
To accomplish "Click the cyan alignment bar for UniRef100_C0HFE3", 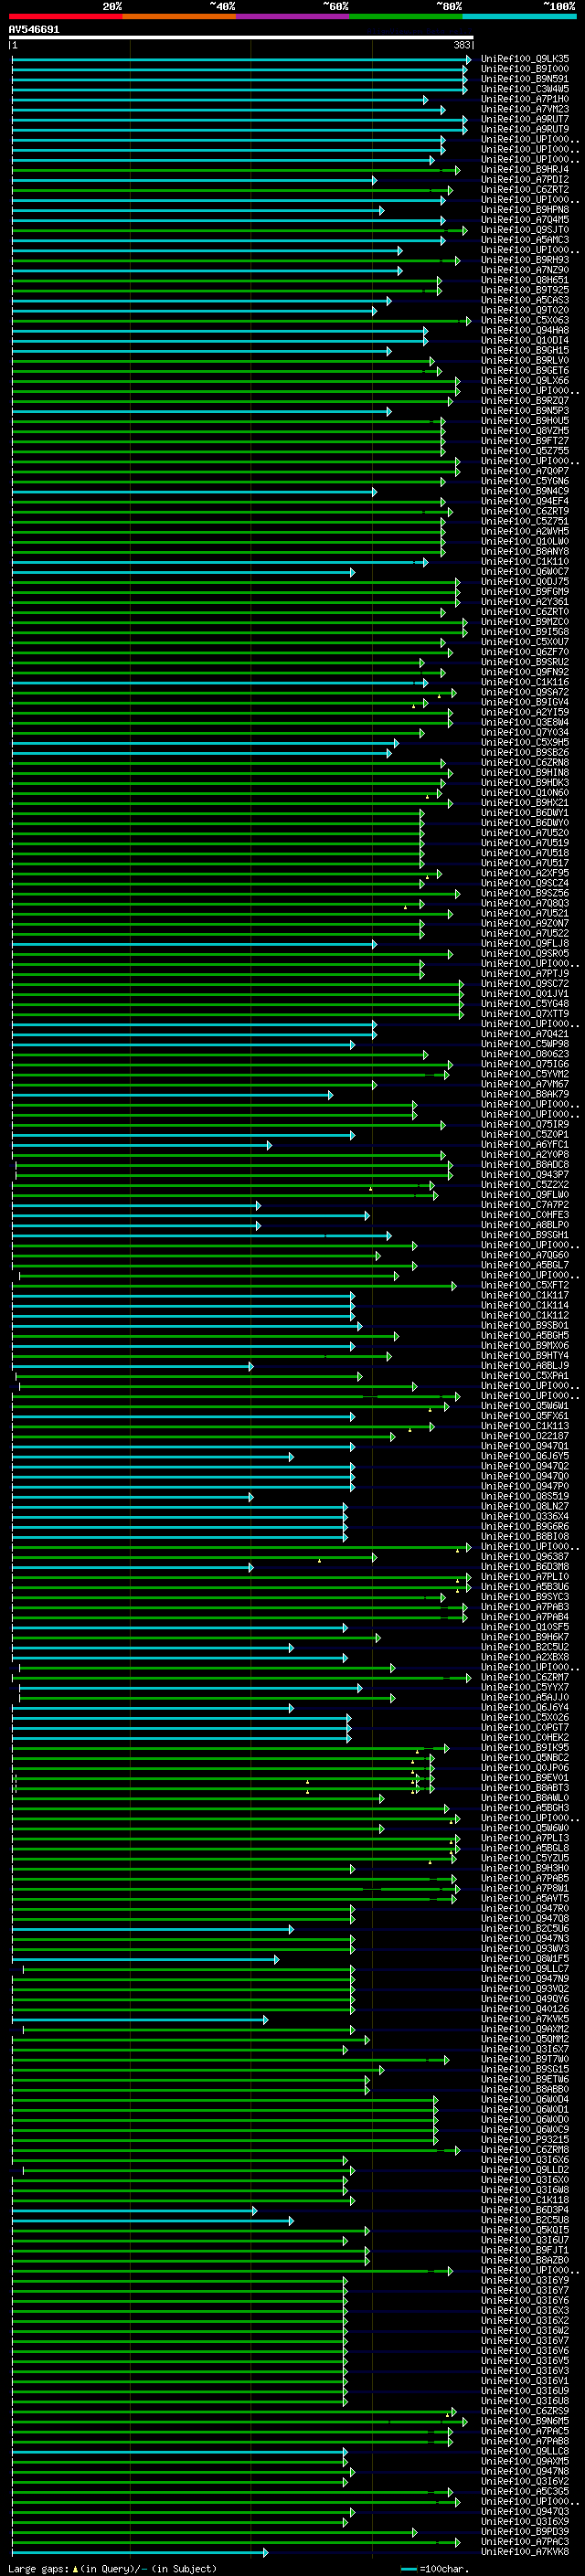I will click(191, 1215).
